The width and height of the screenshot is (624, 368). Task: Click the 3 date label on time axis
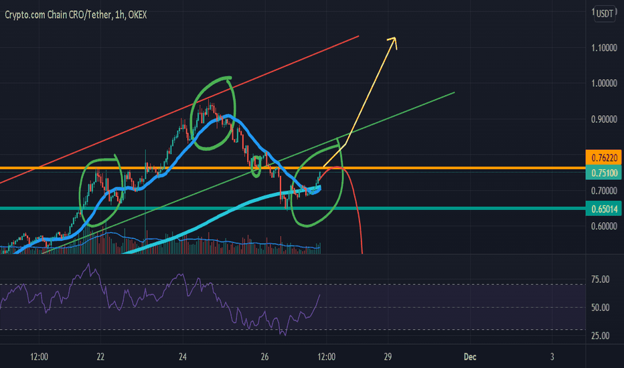552,357
